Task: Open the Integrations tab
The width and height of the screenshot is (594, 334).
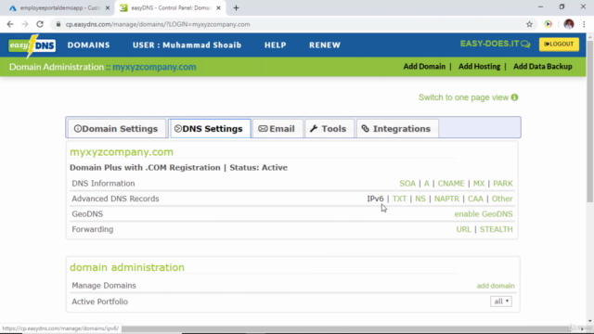Action: [396, 129]
